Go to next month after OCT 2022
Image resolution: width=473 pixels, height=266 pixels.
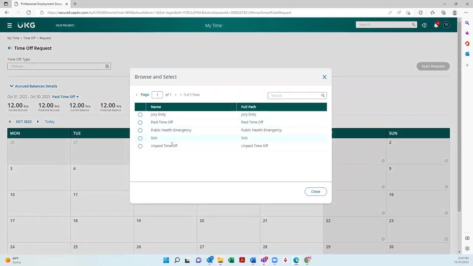click(38, 122)
